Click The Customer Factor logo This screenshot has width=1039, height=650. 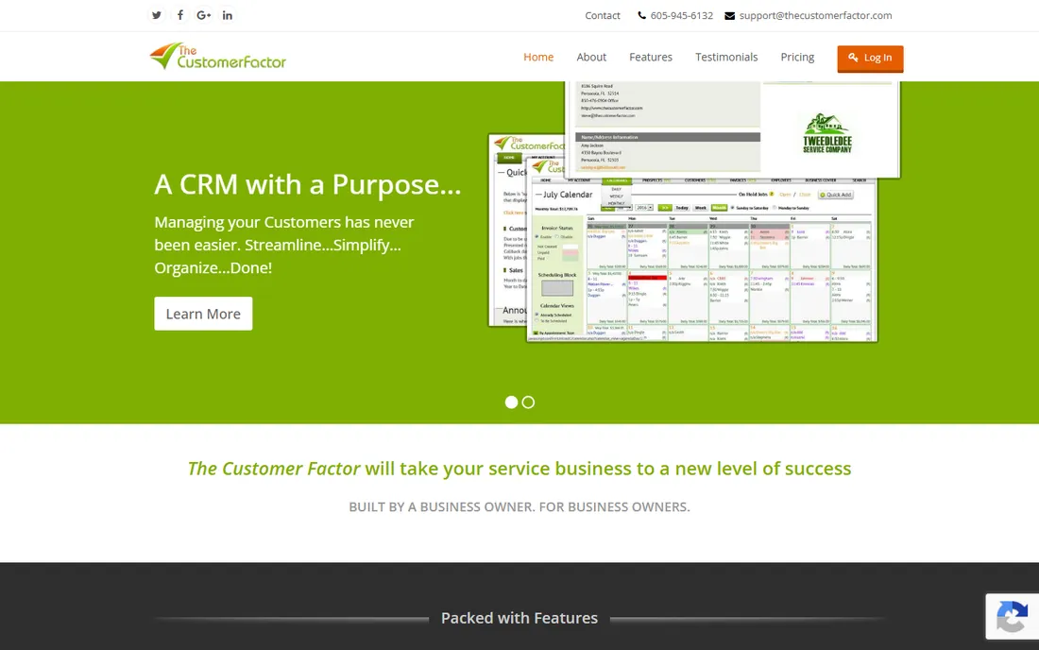(218, 57)
